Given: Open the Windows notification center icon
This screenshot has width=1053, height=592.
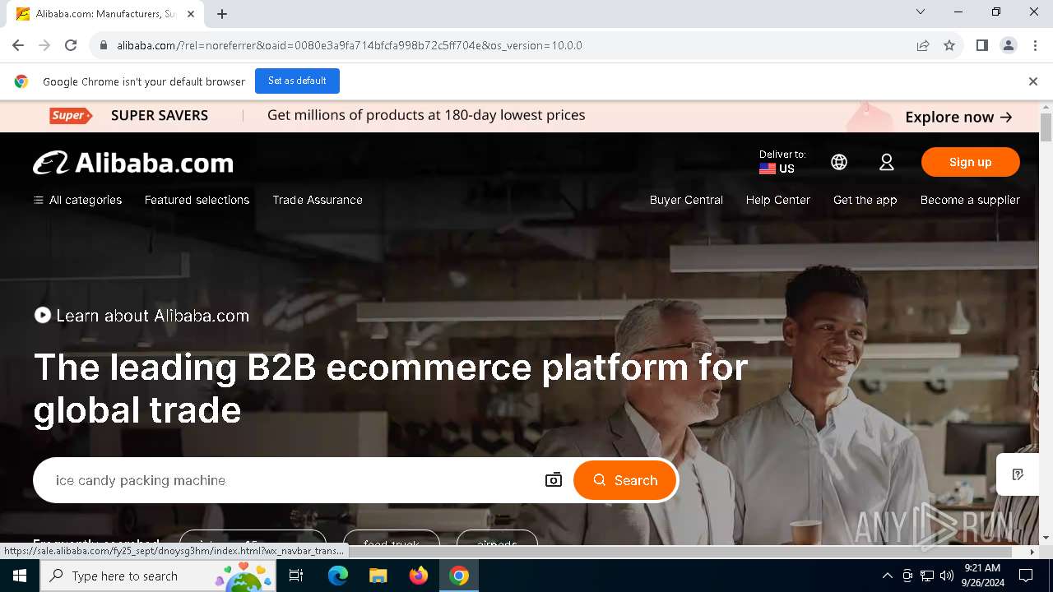Looking at the screenshot, I should pyautogui.click(x=1026, y=576).
